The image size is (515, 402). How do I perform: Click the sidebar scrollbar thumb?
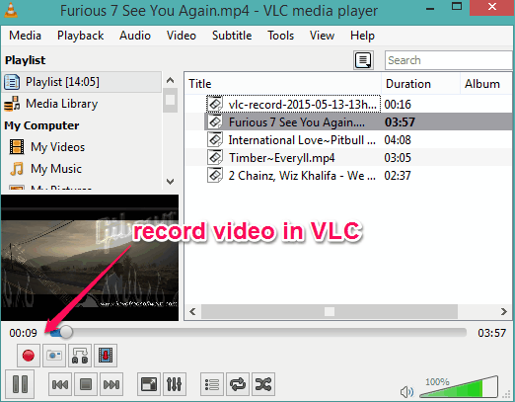click(170, 100)
